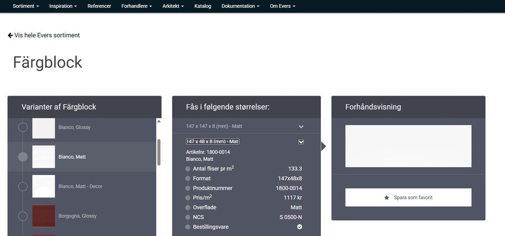This screenshot has width=505, height=236.
Task: Click the Bianco, Matt tile swatch
Action: point(44,157)
